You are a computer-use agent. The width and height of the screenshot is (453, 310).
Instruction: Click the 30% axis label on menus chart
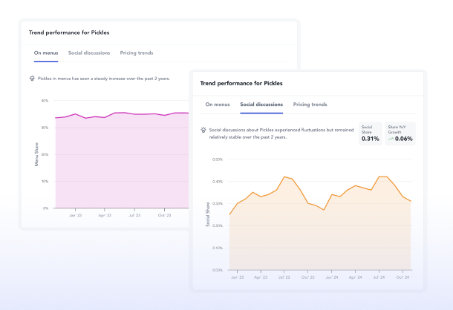coord(45,128)
